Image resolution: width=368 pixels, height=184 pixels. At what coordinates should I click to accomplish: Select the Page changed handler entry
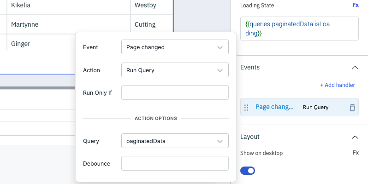274,107
